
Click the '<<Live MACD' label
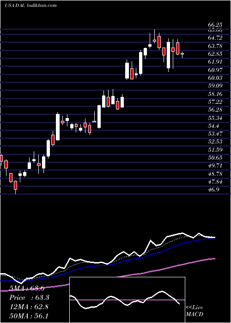pos(195,311)
